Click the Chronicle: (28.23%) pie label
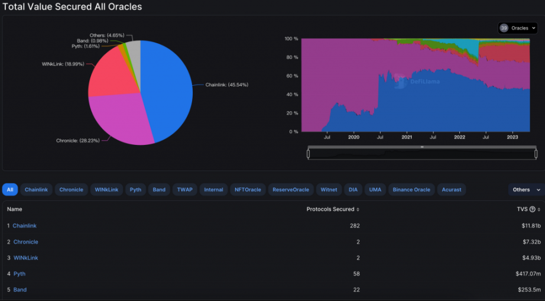Viewport: 545px width, 301px height. 78,141
